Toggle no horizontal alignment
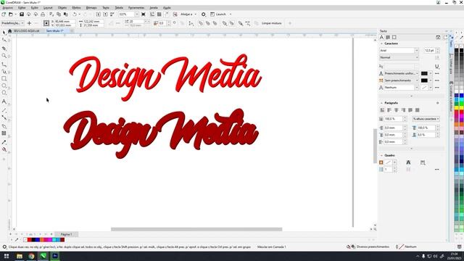This screenshot has width=464, height=261. [382, 110]
